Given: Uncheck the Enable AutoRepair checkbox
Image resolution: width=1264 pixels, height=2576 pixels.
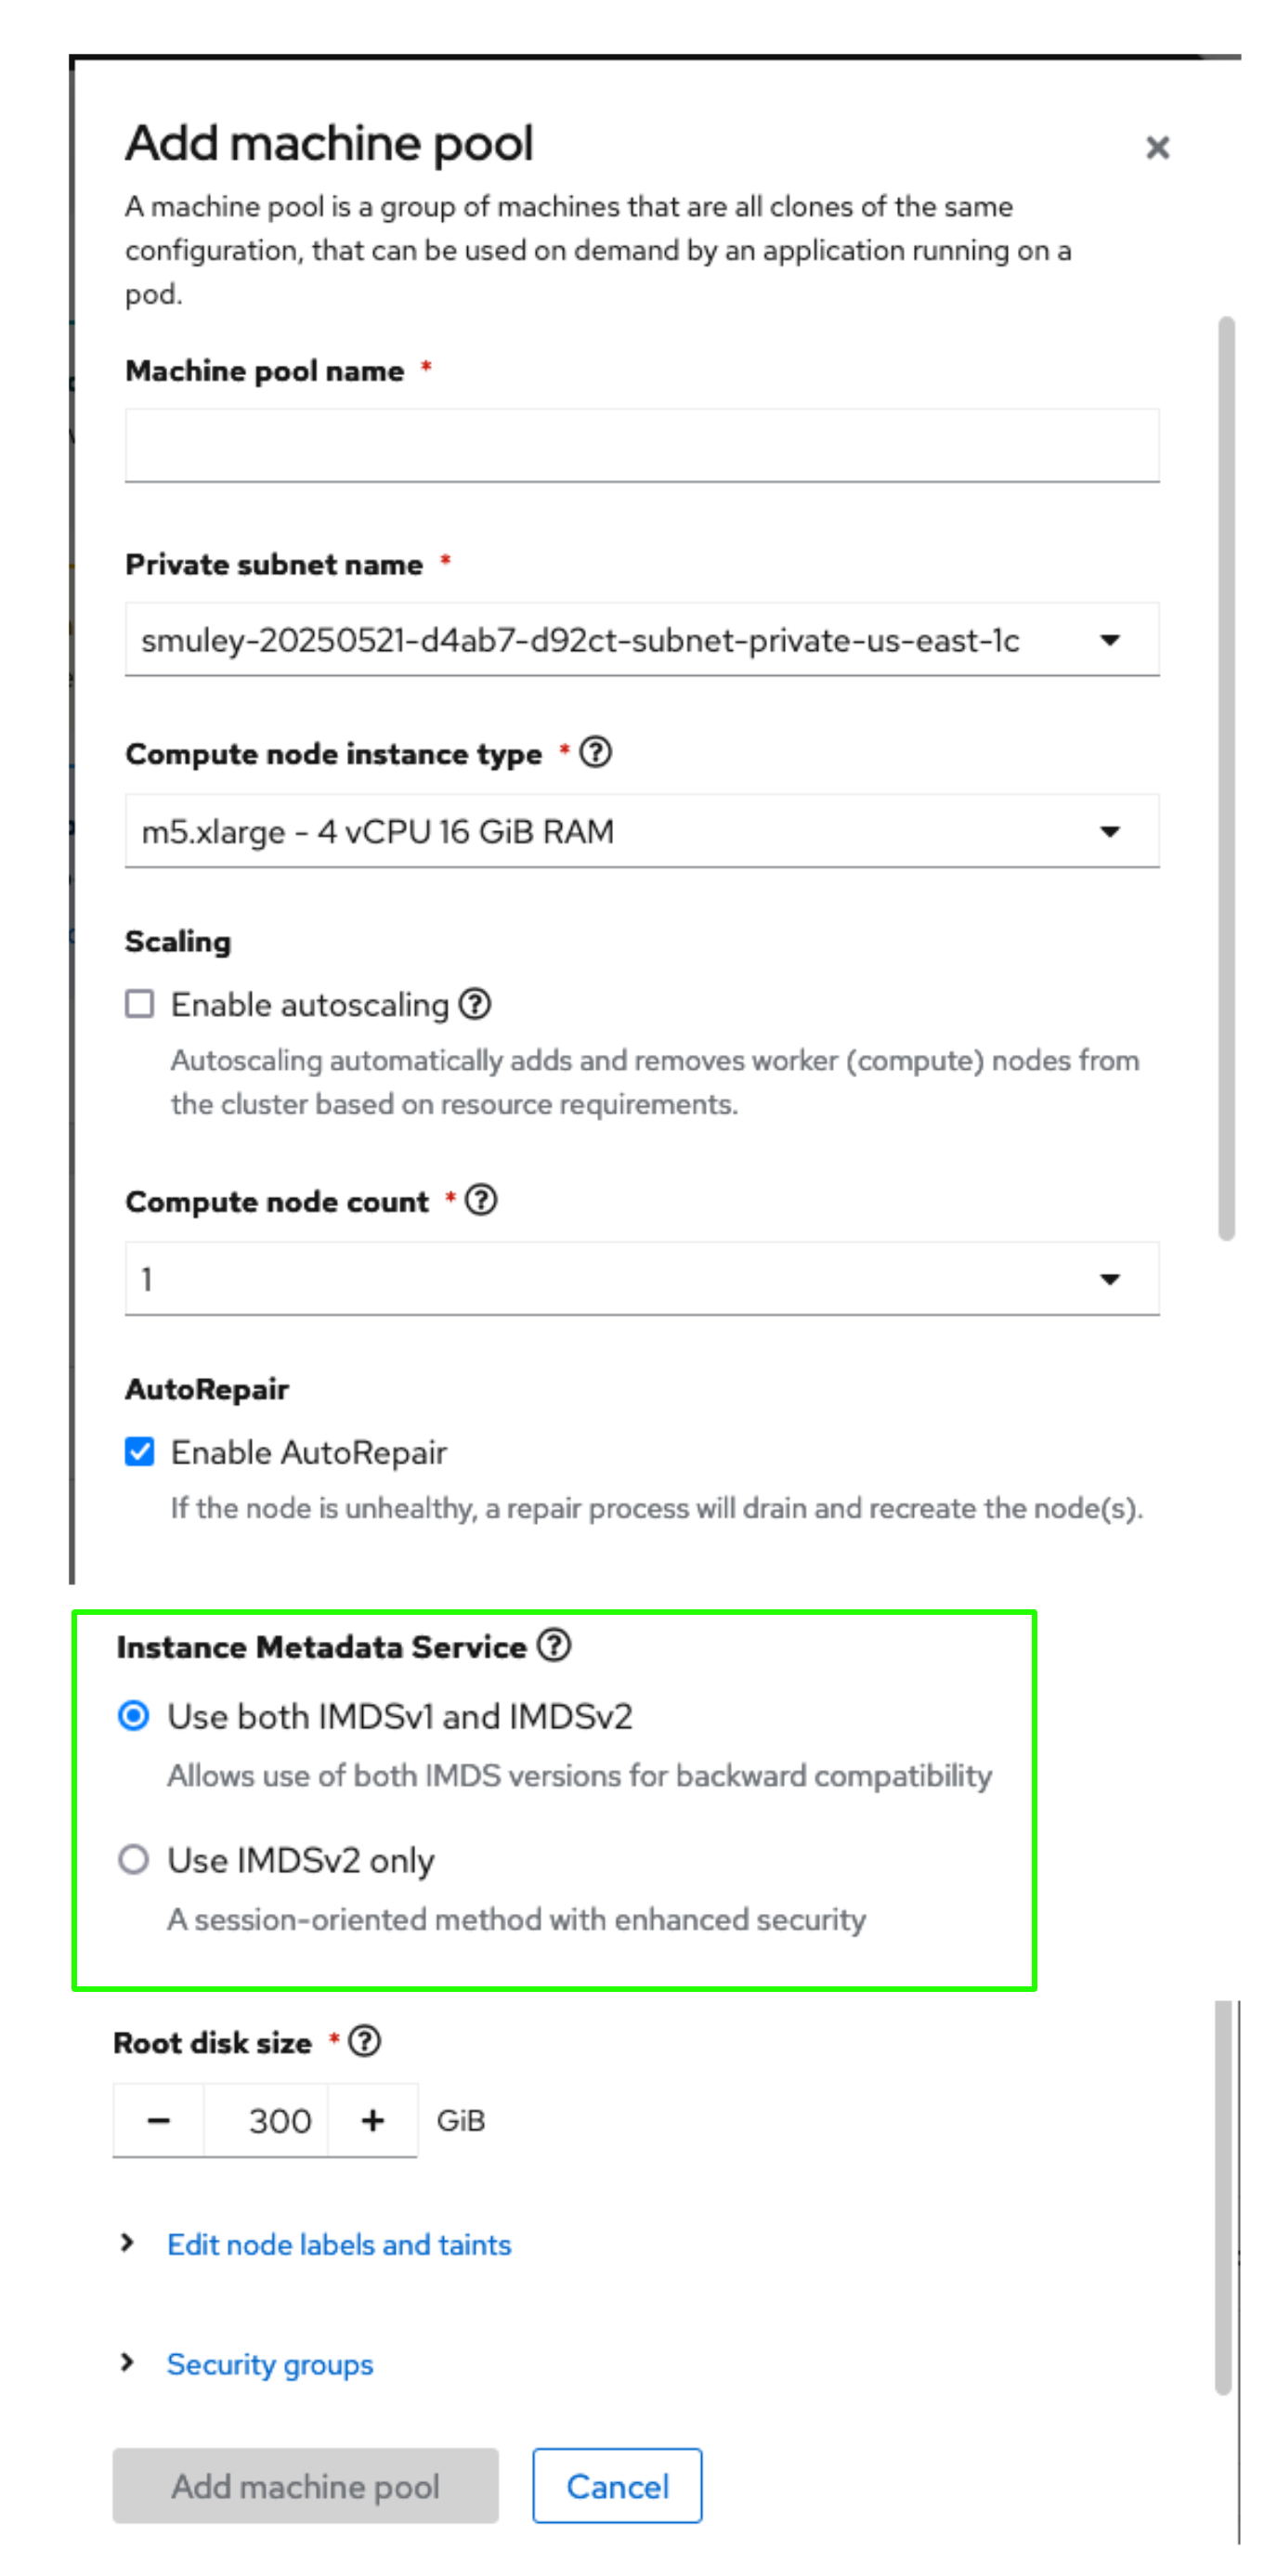Looking at the screenshot, I should [x=140, y=1451].
